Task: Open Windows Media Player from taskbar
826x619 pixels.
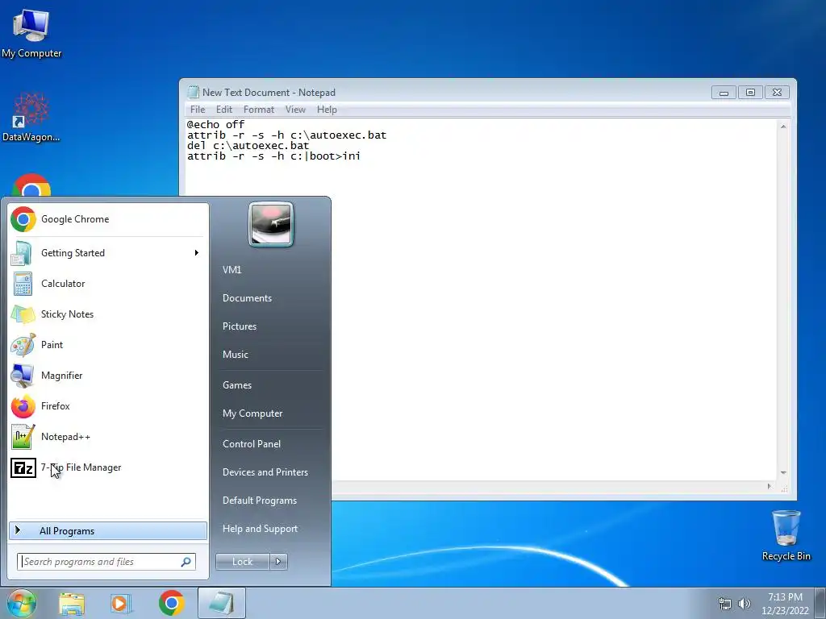Action: (121, 604)
